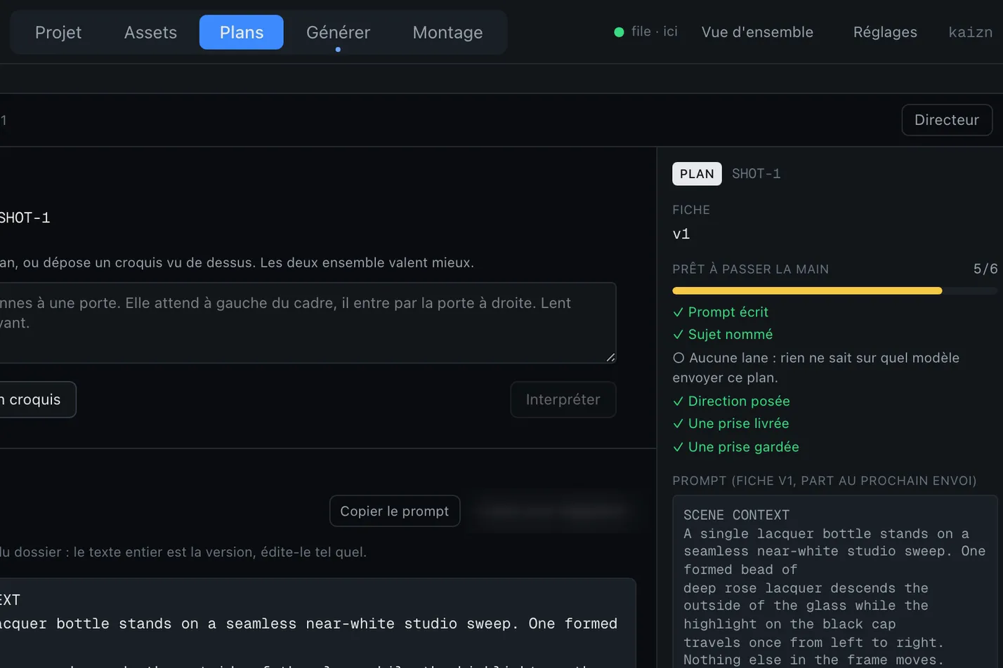1003x668 pixels.
Task: Open Réglages settings
Action: click(x=885, y=32)
